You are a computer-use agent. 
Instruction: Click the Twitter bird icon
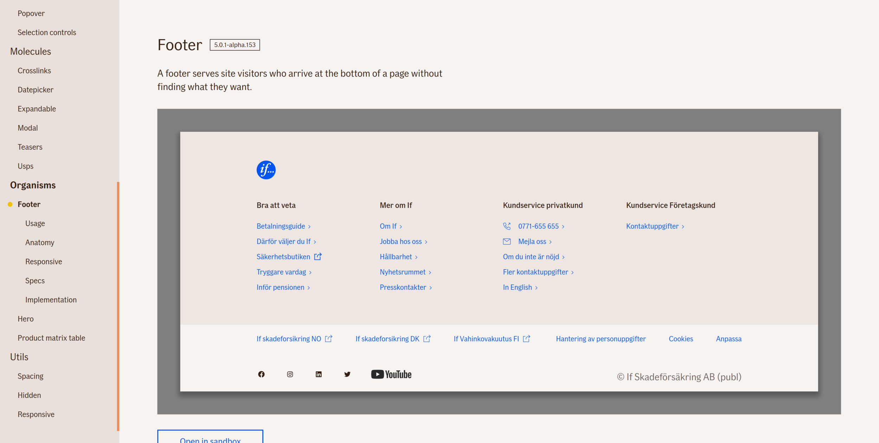[347, 374]
